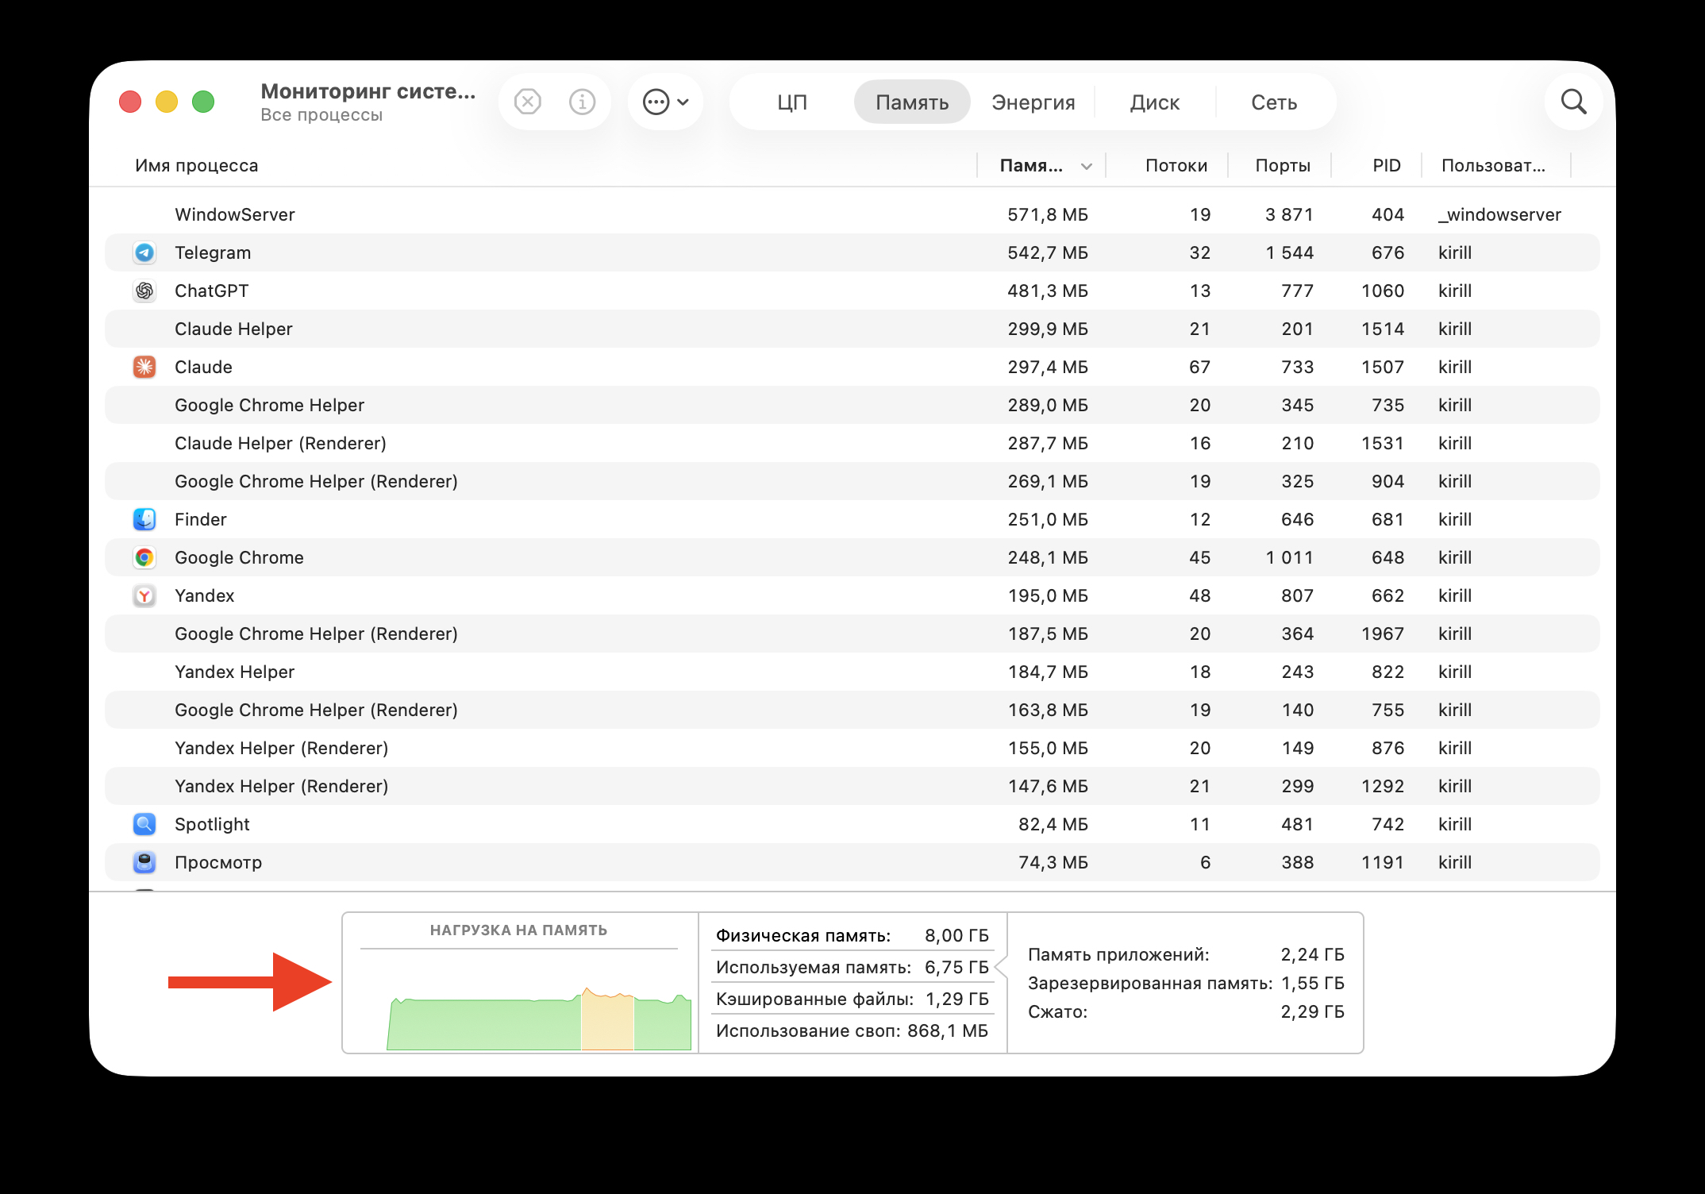Click the Spotlight icon
The height and width of the screenshot is (1194, 1705).
click(144, 824)
